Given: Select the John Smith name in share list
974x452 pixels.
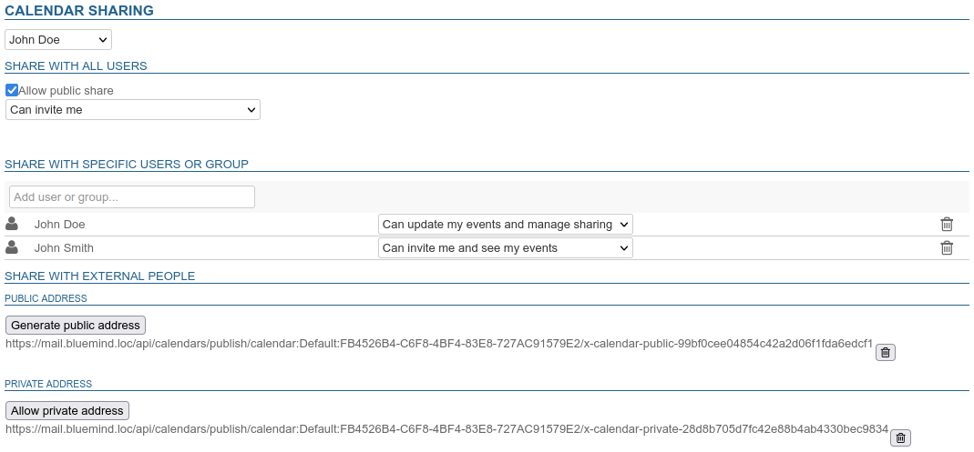Looking at the screenshot, I should pyautogui.click(x=64, y=248).
